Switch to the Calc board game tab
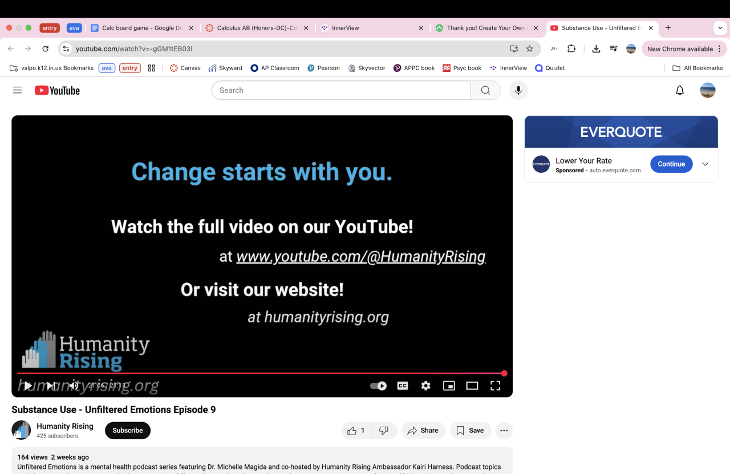Viewport: 730px width, 474px height. tap(142, 28)
